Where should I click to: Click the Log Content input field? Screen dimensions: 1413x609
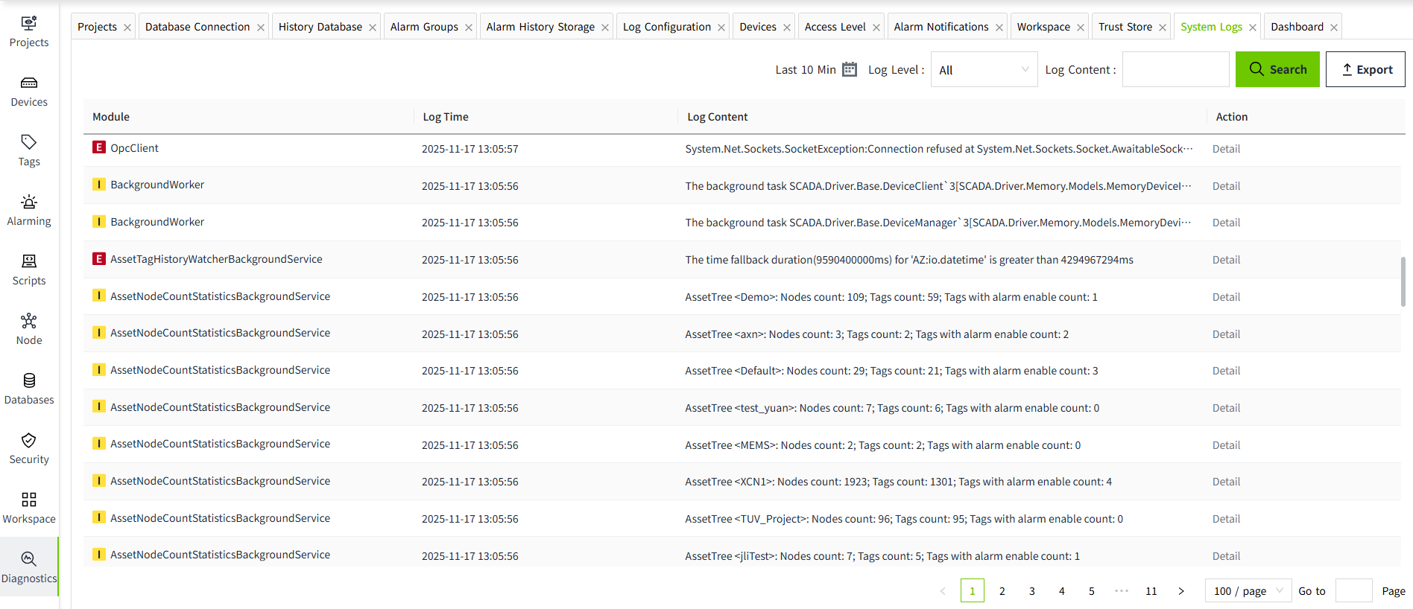coord(1175,69)
